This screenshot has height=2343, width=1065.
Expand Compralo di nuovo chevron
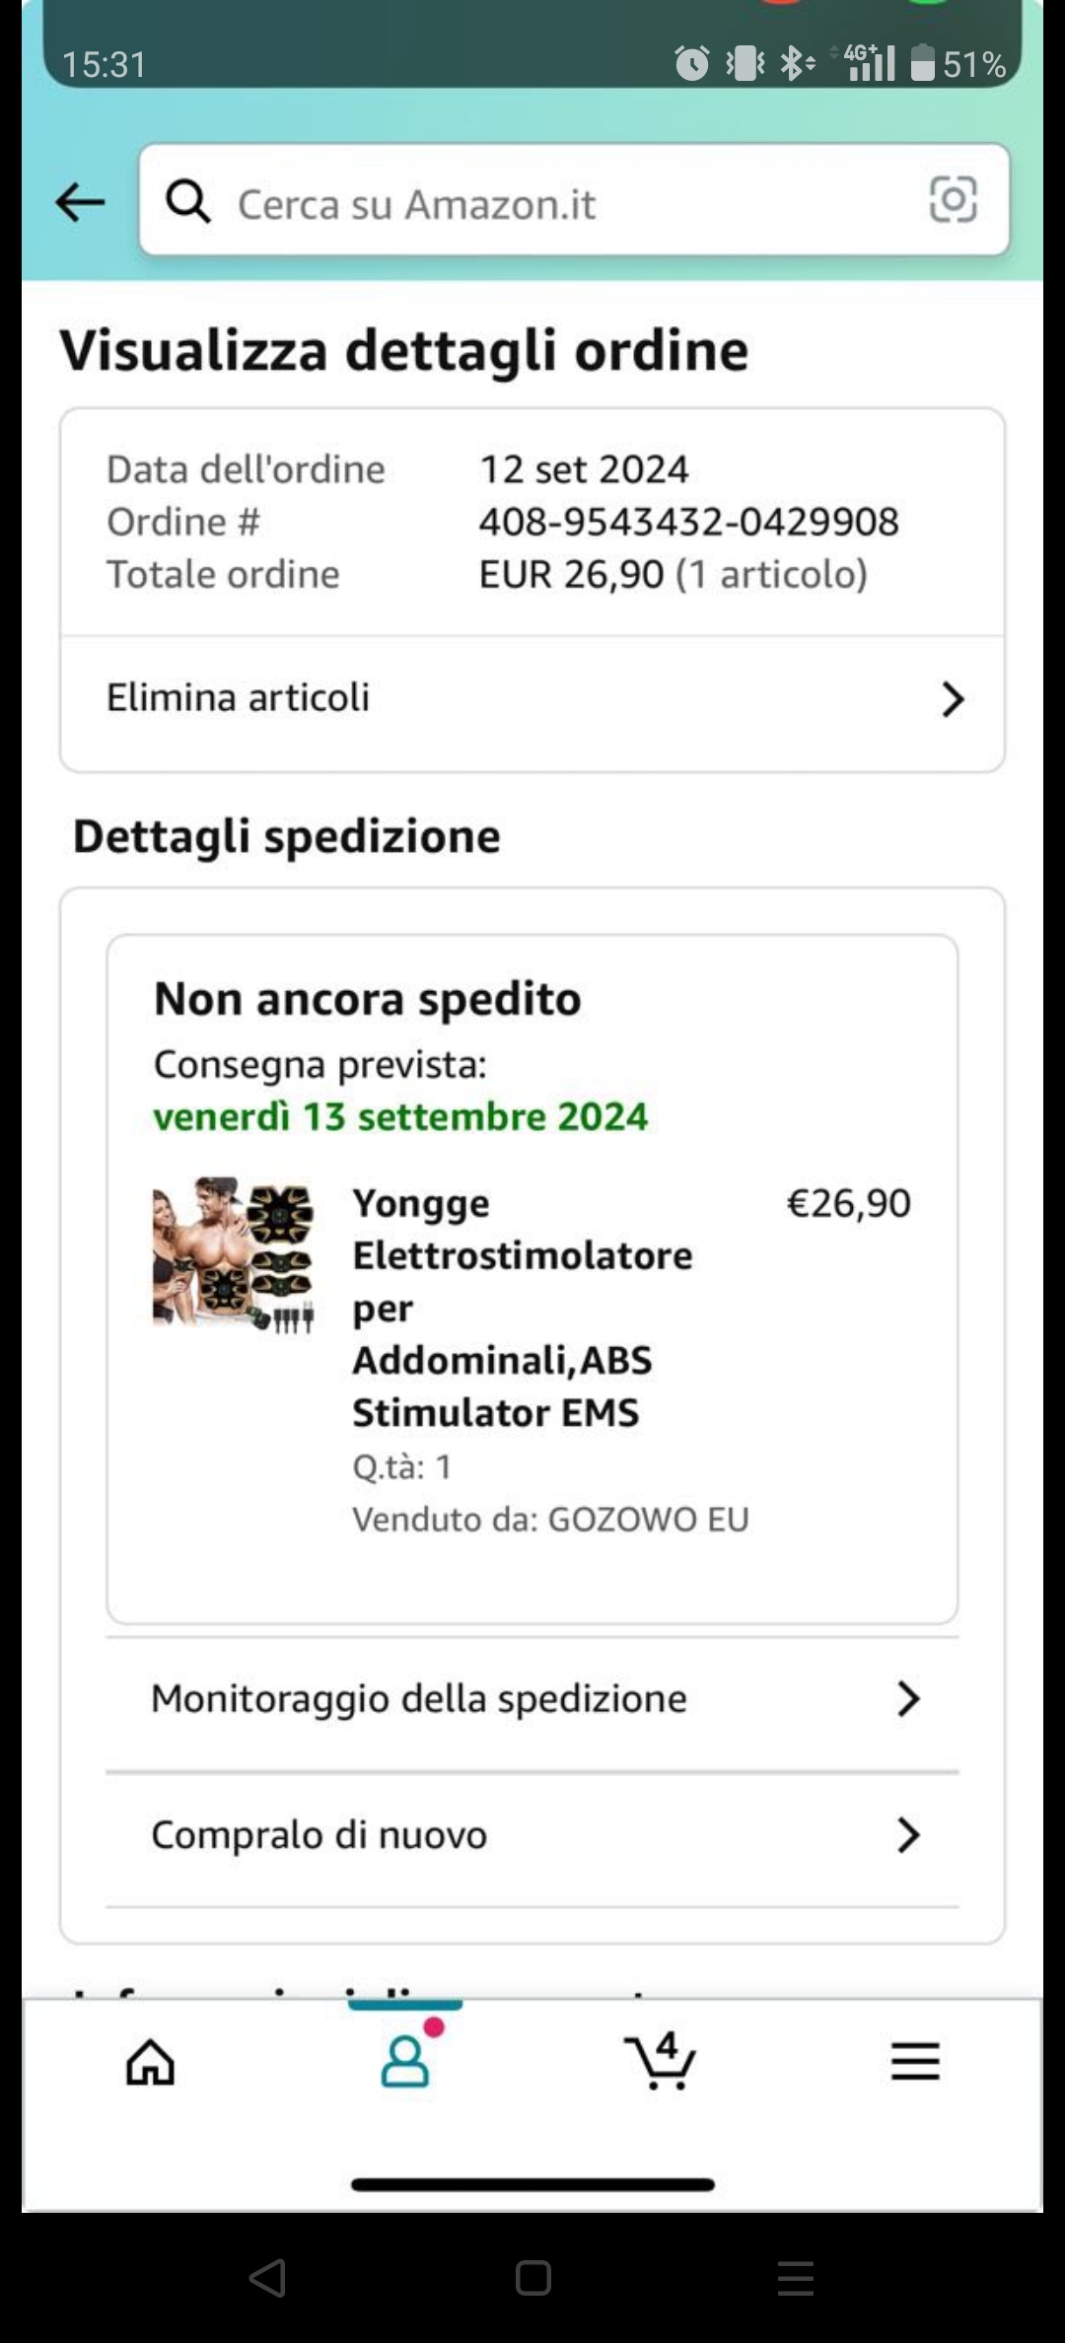click(x=908, y=1835)
